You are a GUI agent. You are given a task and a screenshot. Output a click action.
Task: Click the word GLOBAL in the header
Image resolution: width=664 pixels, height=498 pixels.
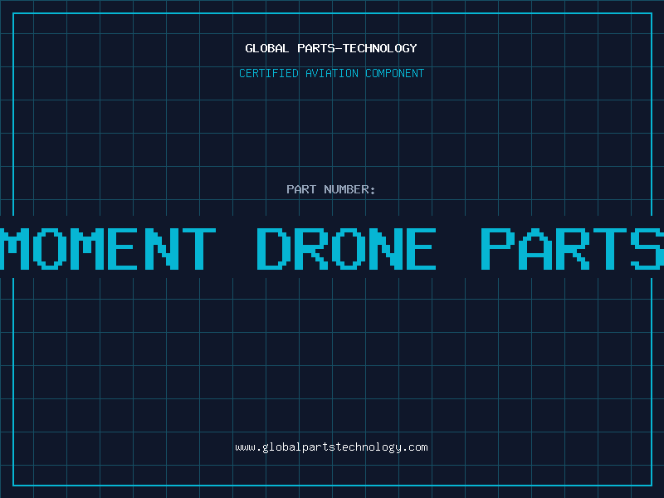coord(267,48)
